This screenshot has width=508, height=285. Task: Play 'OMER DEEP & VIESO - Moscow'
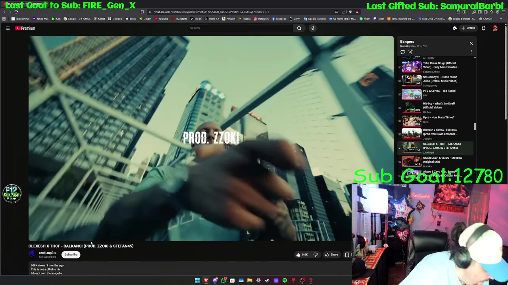point(435,161)
